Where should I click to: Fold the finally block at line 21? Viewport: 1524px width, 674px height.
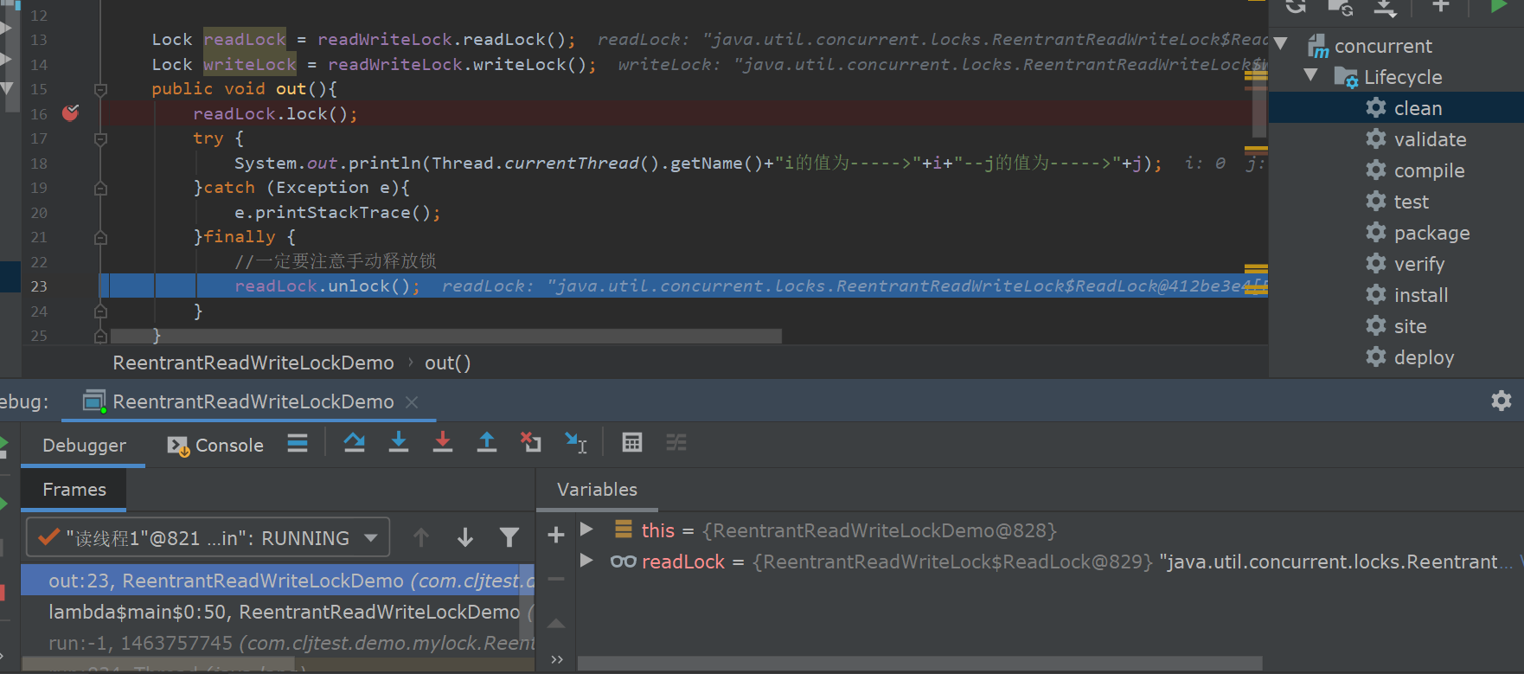pyautogui.click(x=100, y=237)
